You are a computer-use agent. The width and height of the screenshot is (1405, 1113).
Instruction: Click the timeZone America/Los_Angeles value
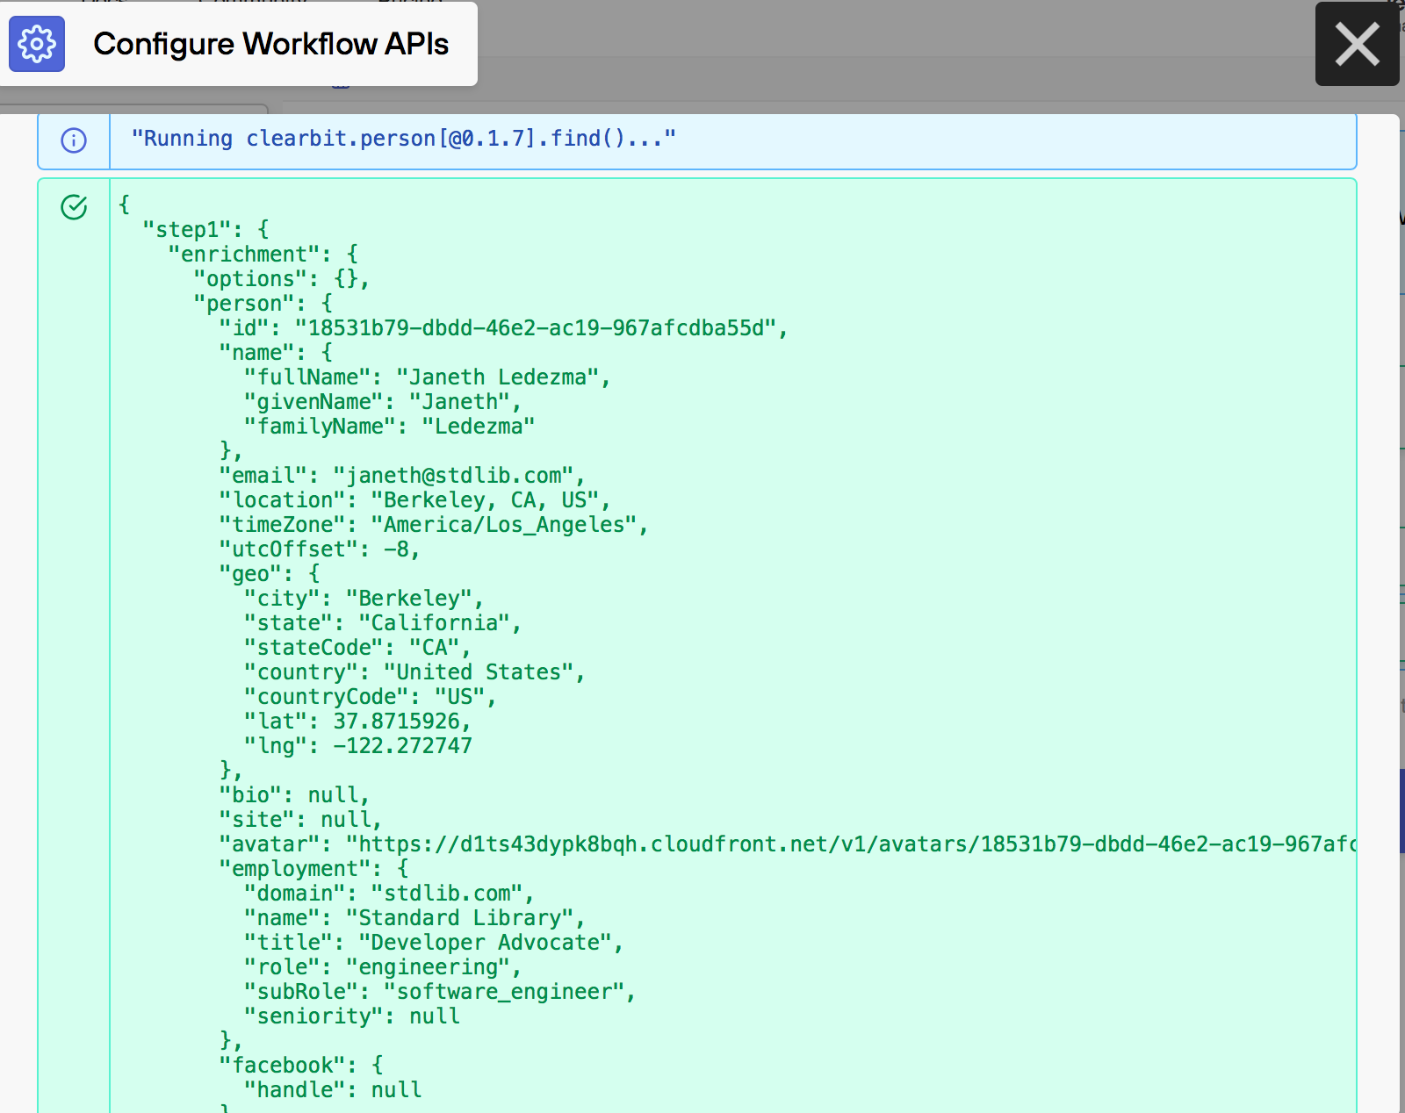coord(504,525)
